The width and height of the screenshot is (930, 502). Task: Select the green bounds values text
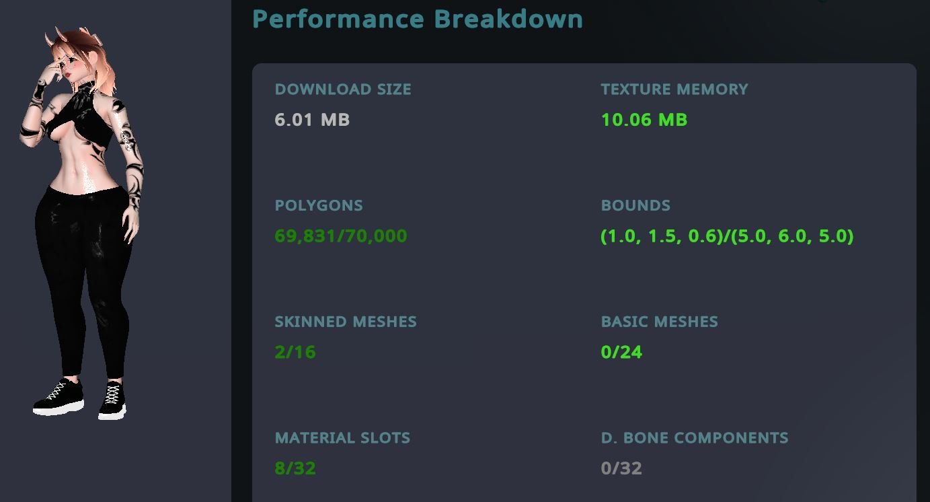[x=727, y=237]
